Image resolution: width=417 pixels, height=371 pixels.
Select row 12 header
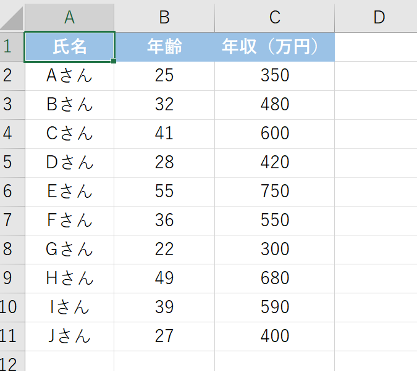pos(12,361)
